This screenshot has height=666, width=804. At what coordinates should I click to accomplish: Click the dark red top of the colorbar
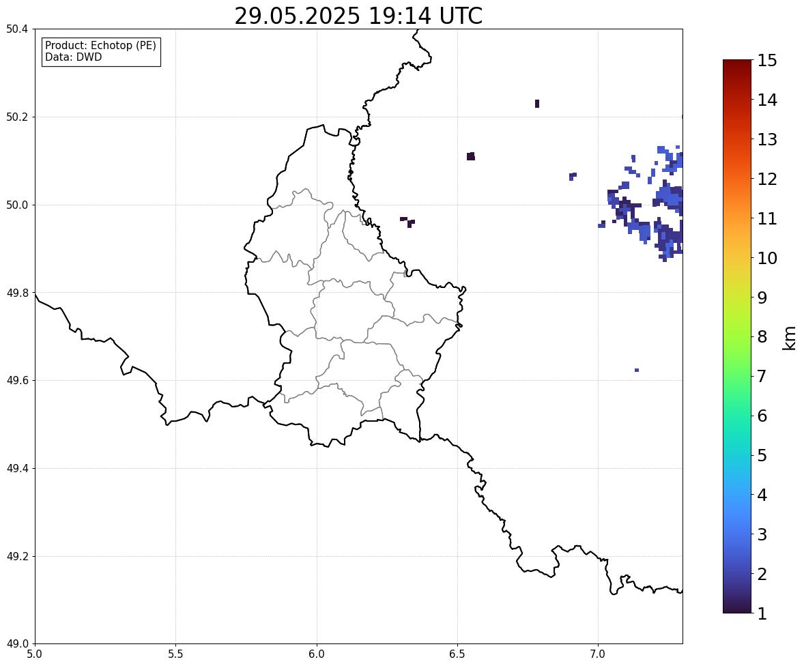click(x=737, y=64)
